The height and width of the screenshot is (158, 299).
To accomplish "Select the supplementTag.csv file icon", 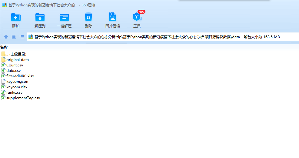I will (3, 98).
